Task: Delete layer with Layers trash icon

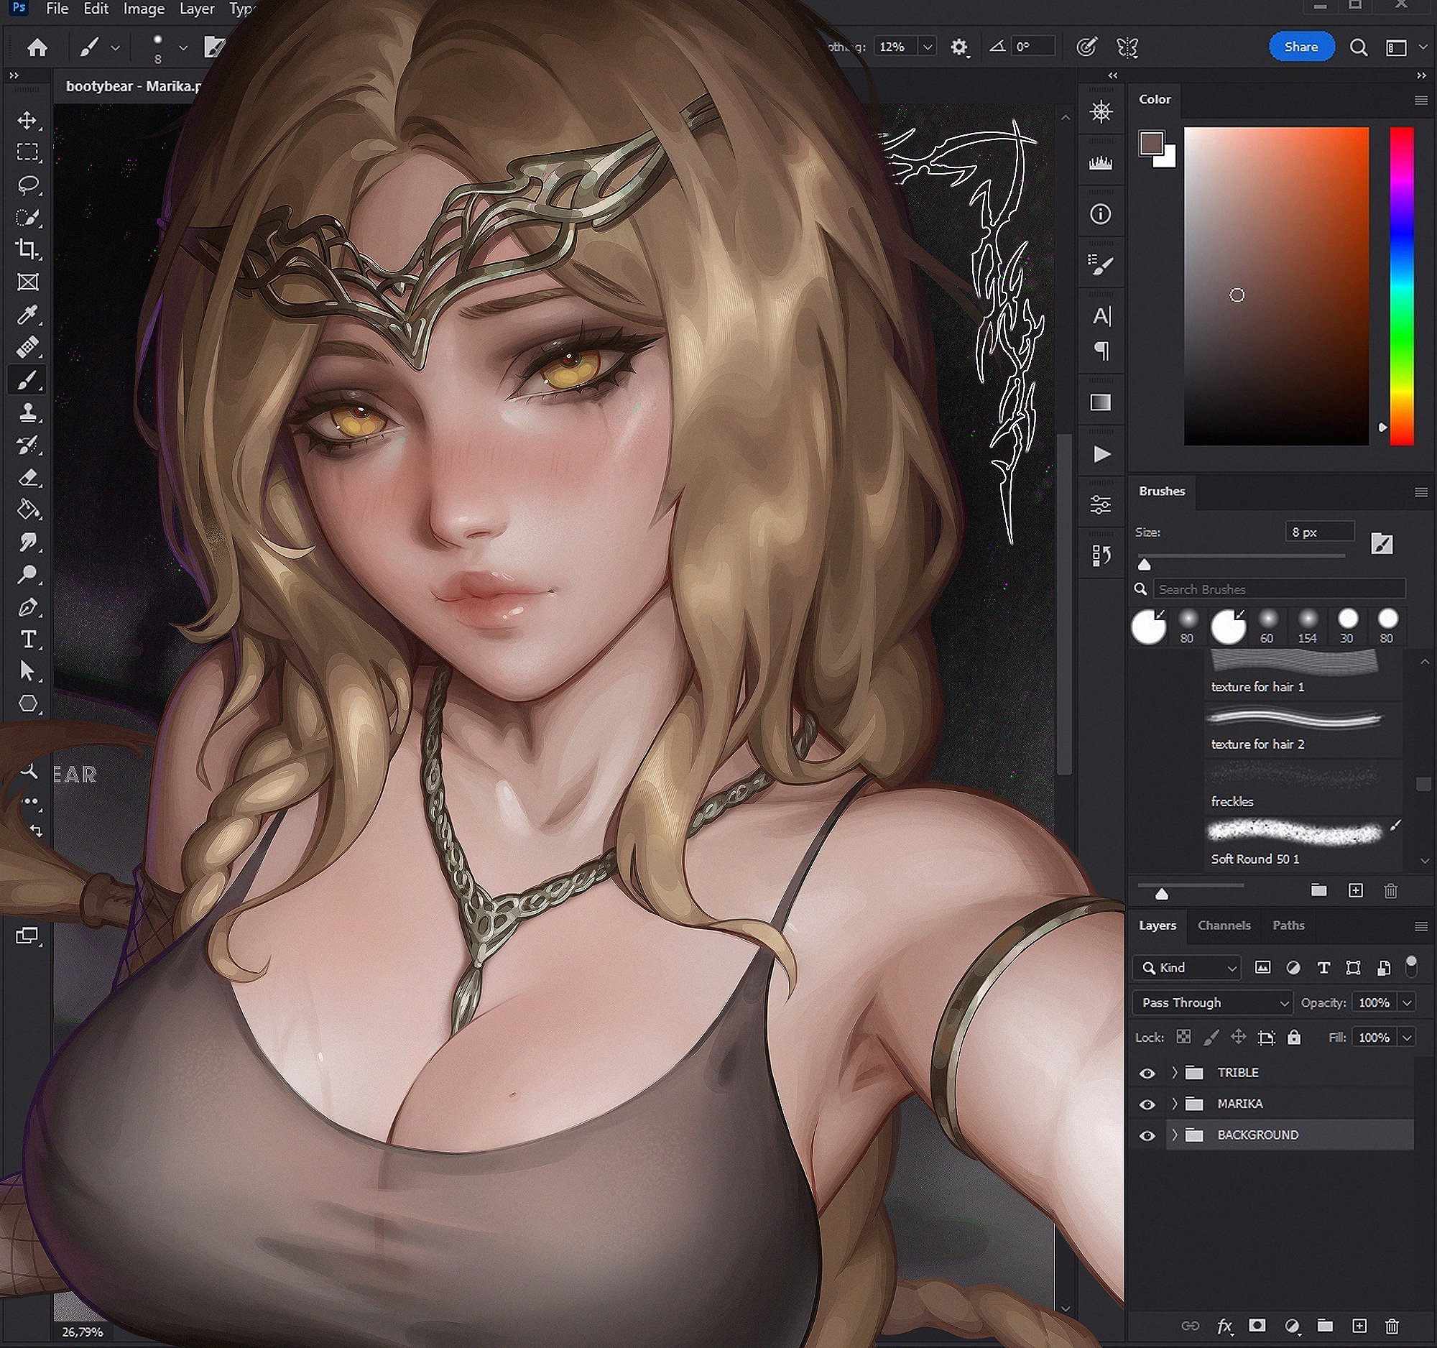Action: 1392,1326
